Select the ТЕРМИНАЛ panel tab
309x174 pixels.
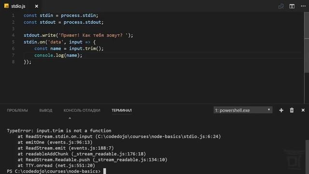pyautogui.click(x=122, y=110)
